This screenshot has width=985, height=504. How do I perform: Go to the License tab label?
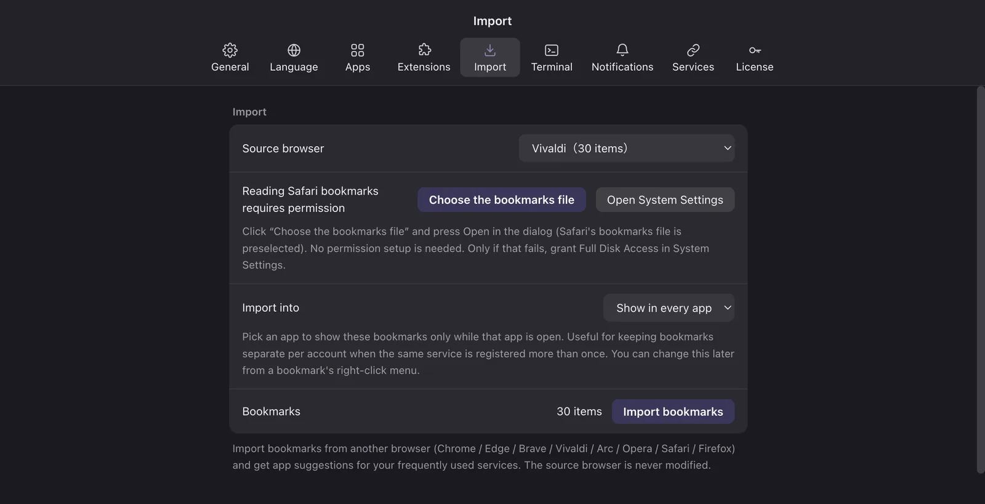tap(755, 67)
